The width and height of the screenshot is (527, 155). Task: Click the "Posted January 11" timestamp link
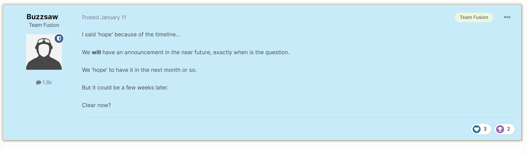pos(104,17)
